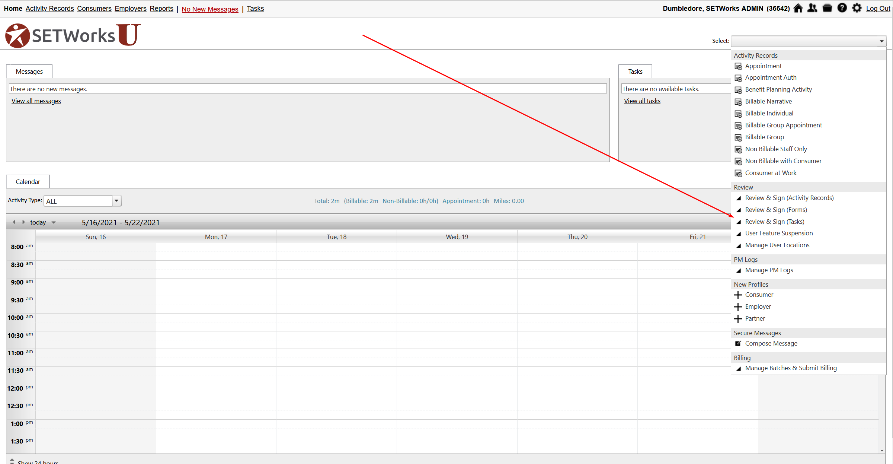893x464 pixels.
Task: Click the Home house icon in header
Action: tap(798, 8)
